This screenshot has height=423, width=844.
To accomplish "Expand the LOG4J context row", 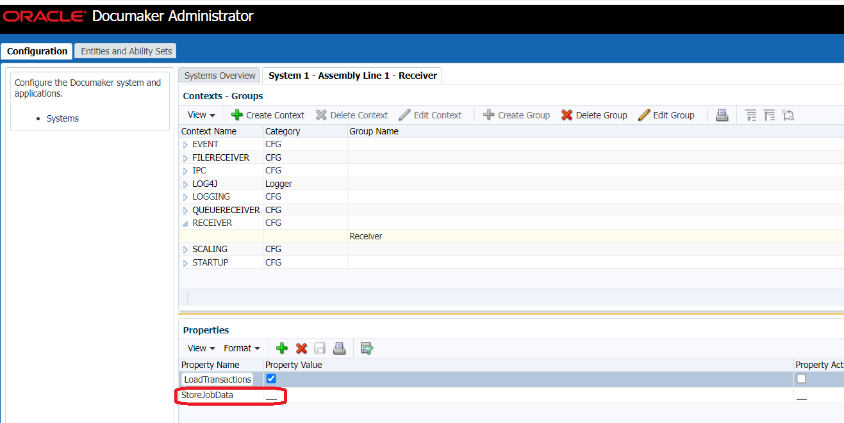I will click(186, 184).
